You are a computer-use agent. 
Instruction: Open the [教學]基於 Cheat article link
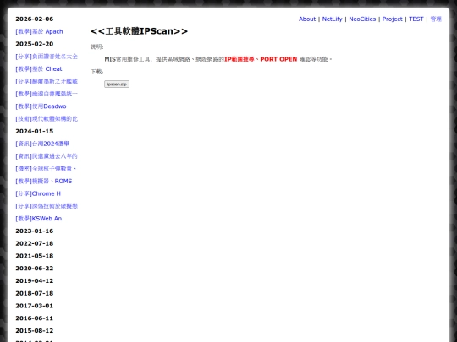tap(39, 69)
